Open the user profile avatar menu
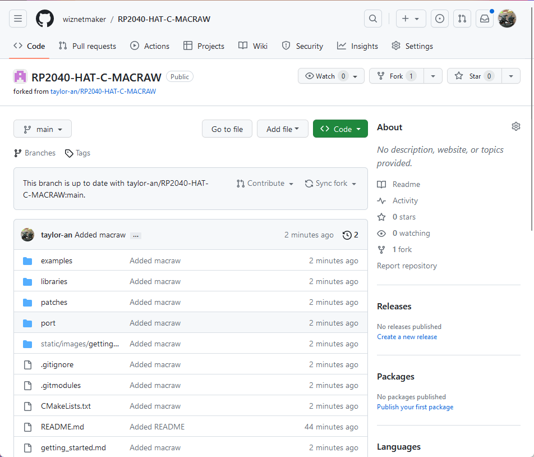 click(x=507, y=19)
